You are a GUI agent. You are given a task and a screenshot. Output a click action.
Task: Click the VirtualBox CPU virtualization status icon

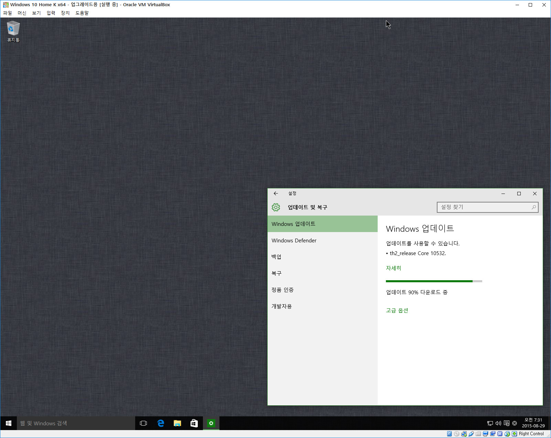click(500, 434)
